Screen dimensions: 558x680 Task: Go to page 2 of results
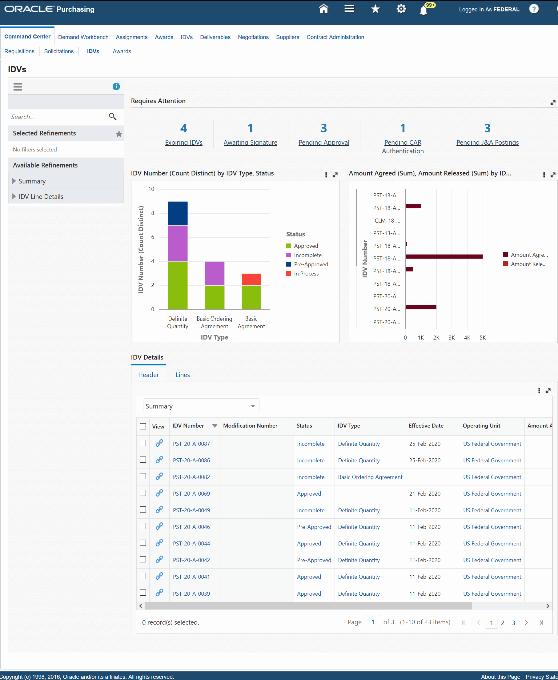(x=503, y=623)
